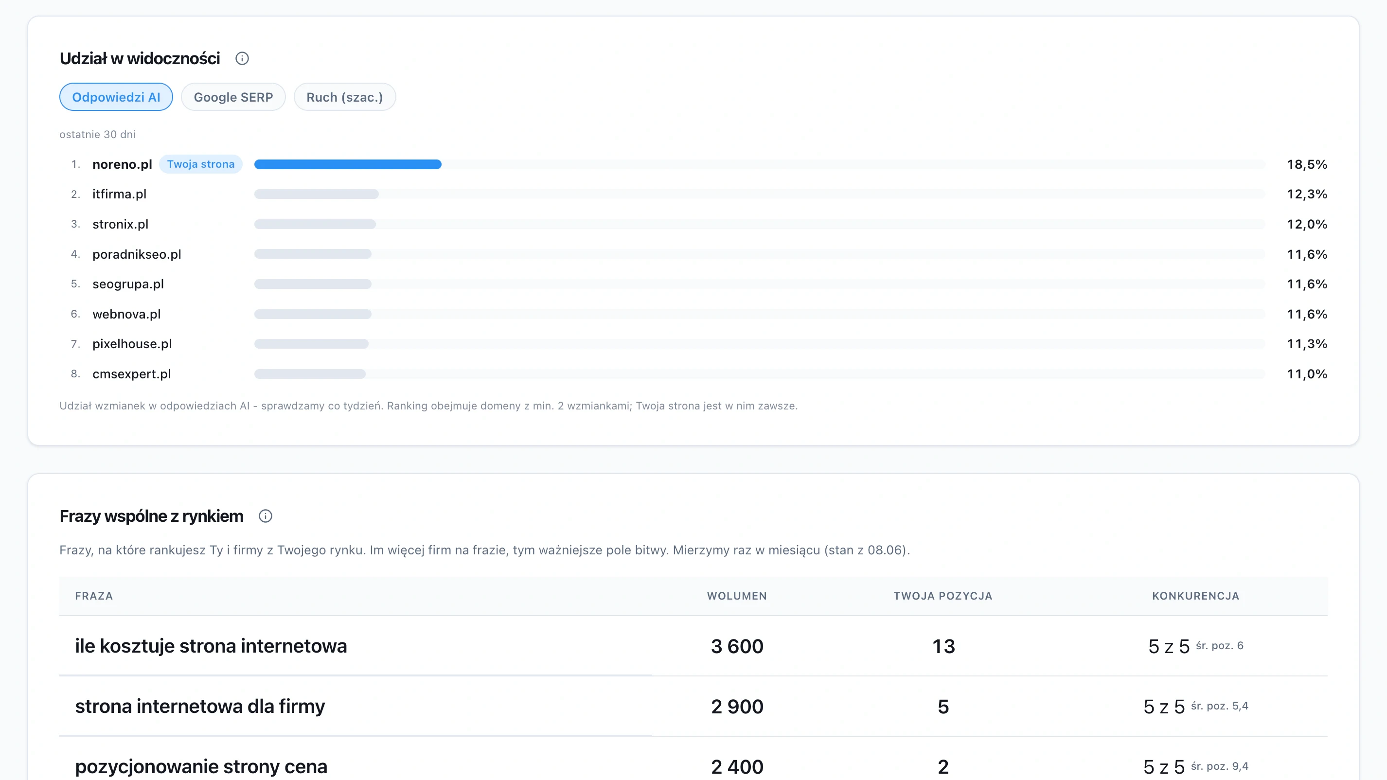Screen dimensions: 1387x780
Task: Click the noreno.pl domain name
Action: (122, 164)
